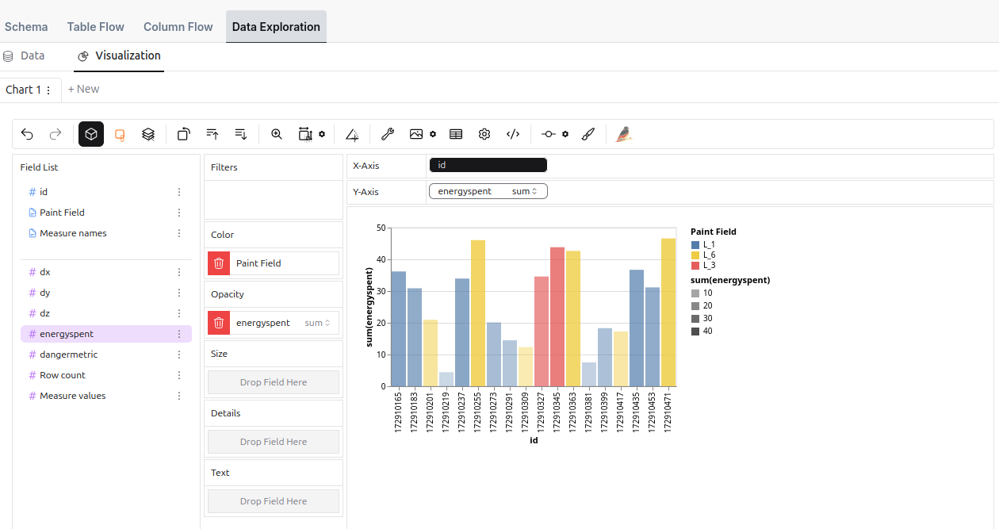This screenshot has width=999, height=529.
Task: Click the Undo icon in the toolbar
Action: (x=27, y=134)
